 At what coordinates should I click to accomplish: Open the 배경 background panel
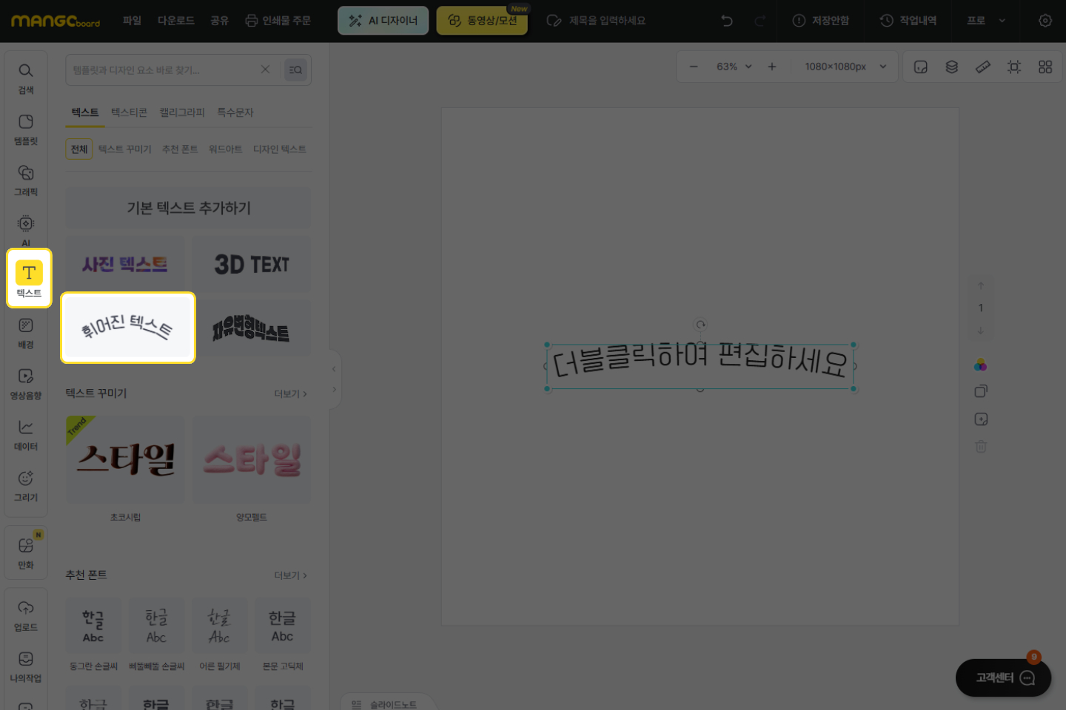(x=26, y=333)
